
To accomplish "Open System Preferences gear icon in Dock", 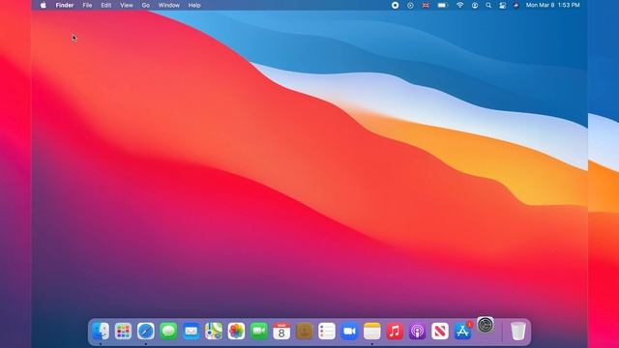I will pos(486,325).
